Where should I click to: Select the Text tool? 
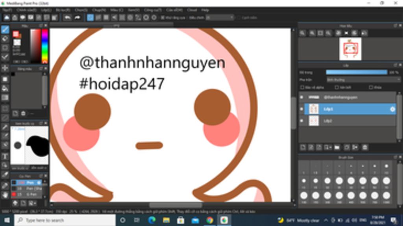(5, 156)
